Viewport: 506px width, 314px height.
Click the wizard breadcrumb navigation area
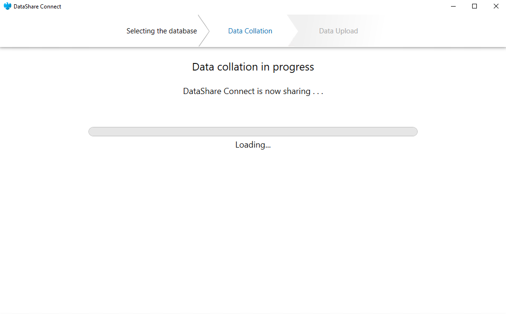[x=253, y=31]
